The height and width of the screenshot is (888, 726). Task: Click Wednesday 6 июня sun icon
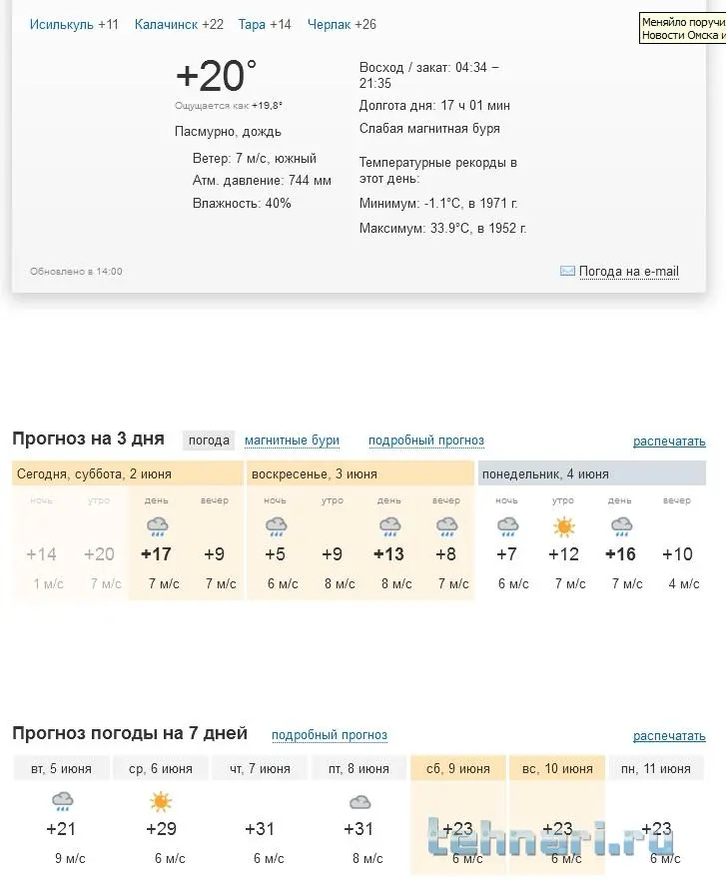(160, 801)
